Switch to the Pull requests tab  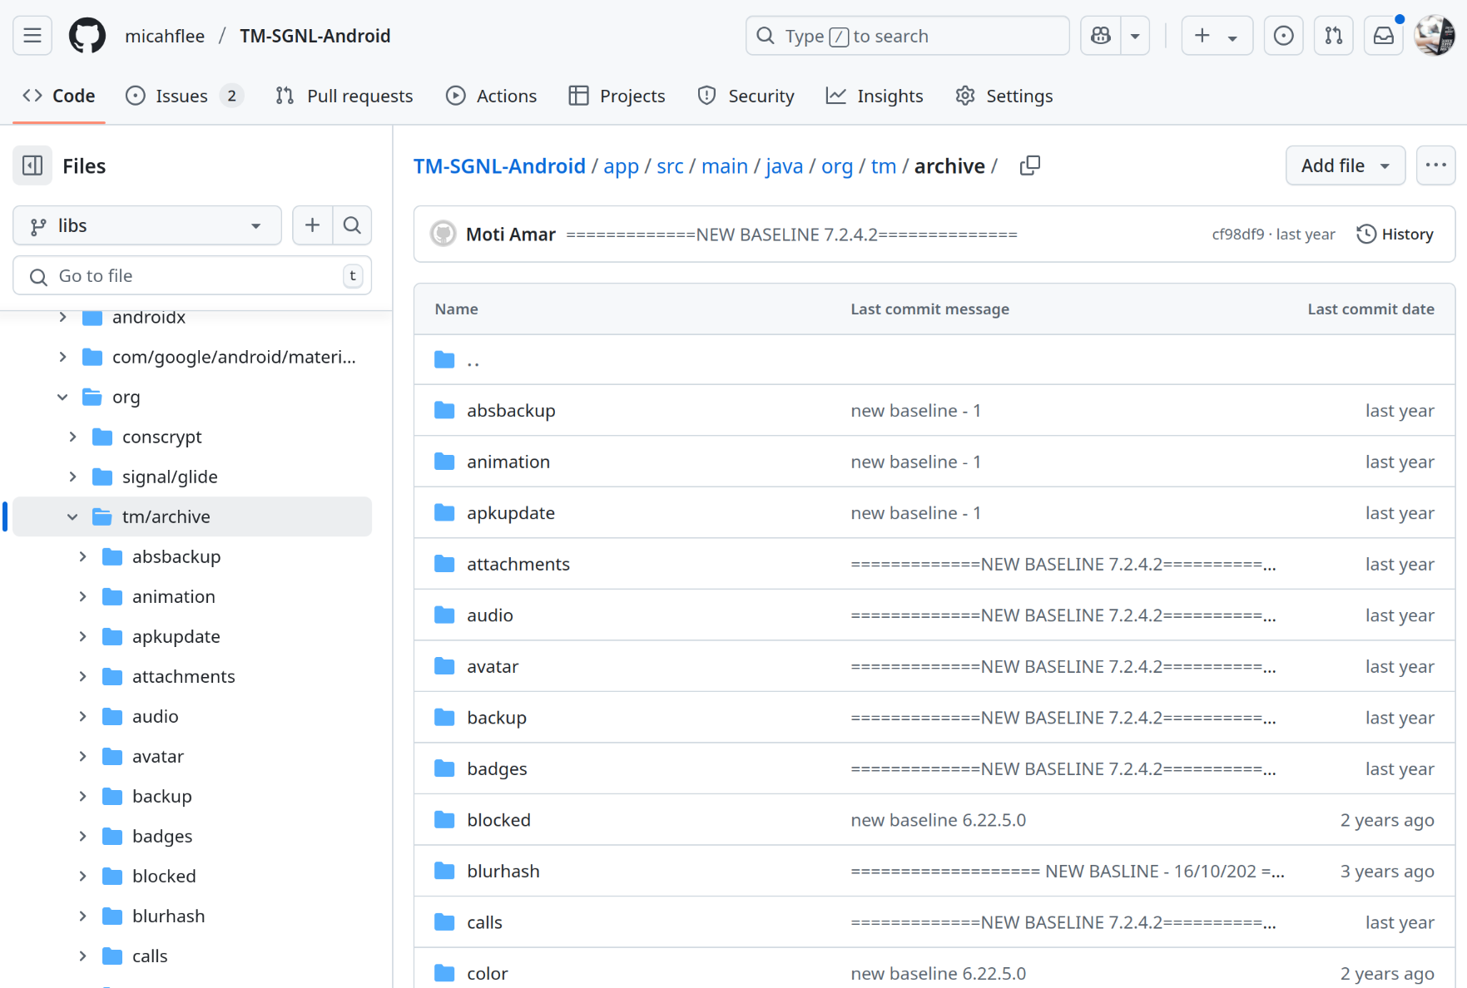coord(344,96)
